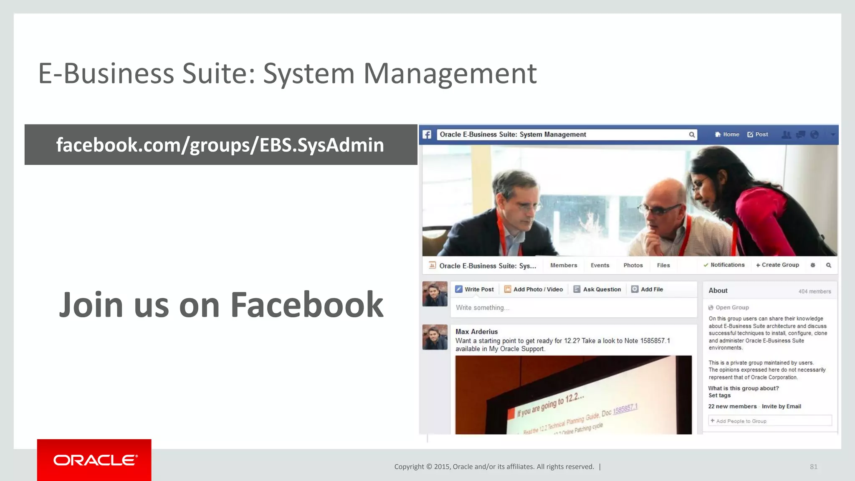Click profile picture beside the post composer
This screenshot has height=481, width=855.
click(x=435, y=294)
